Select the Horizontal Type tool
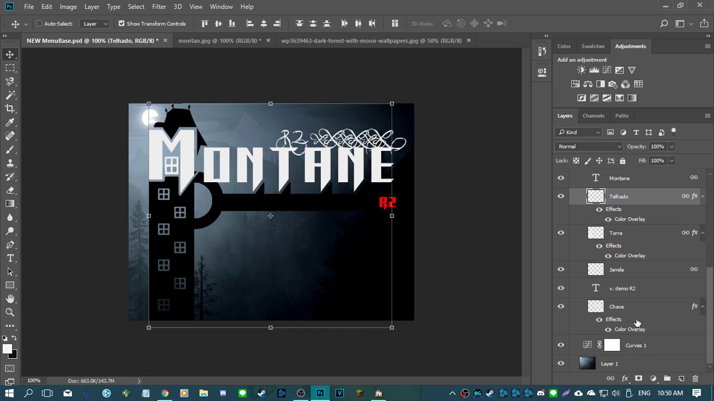 pyautogui.click(x=10, y=258)
